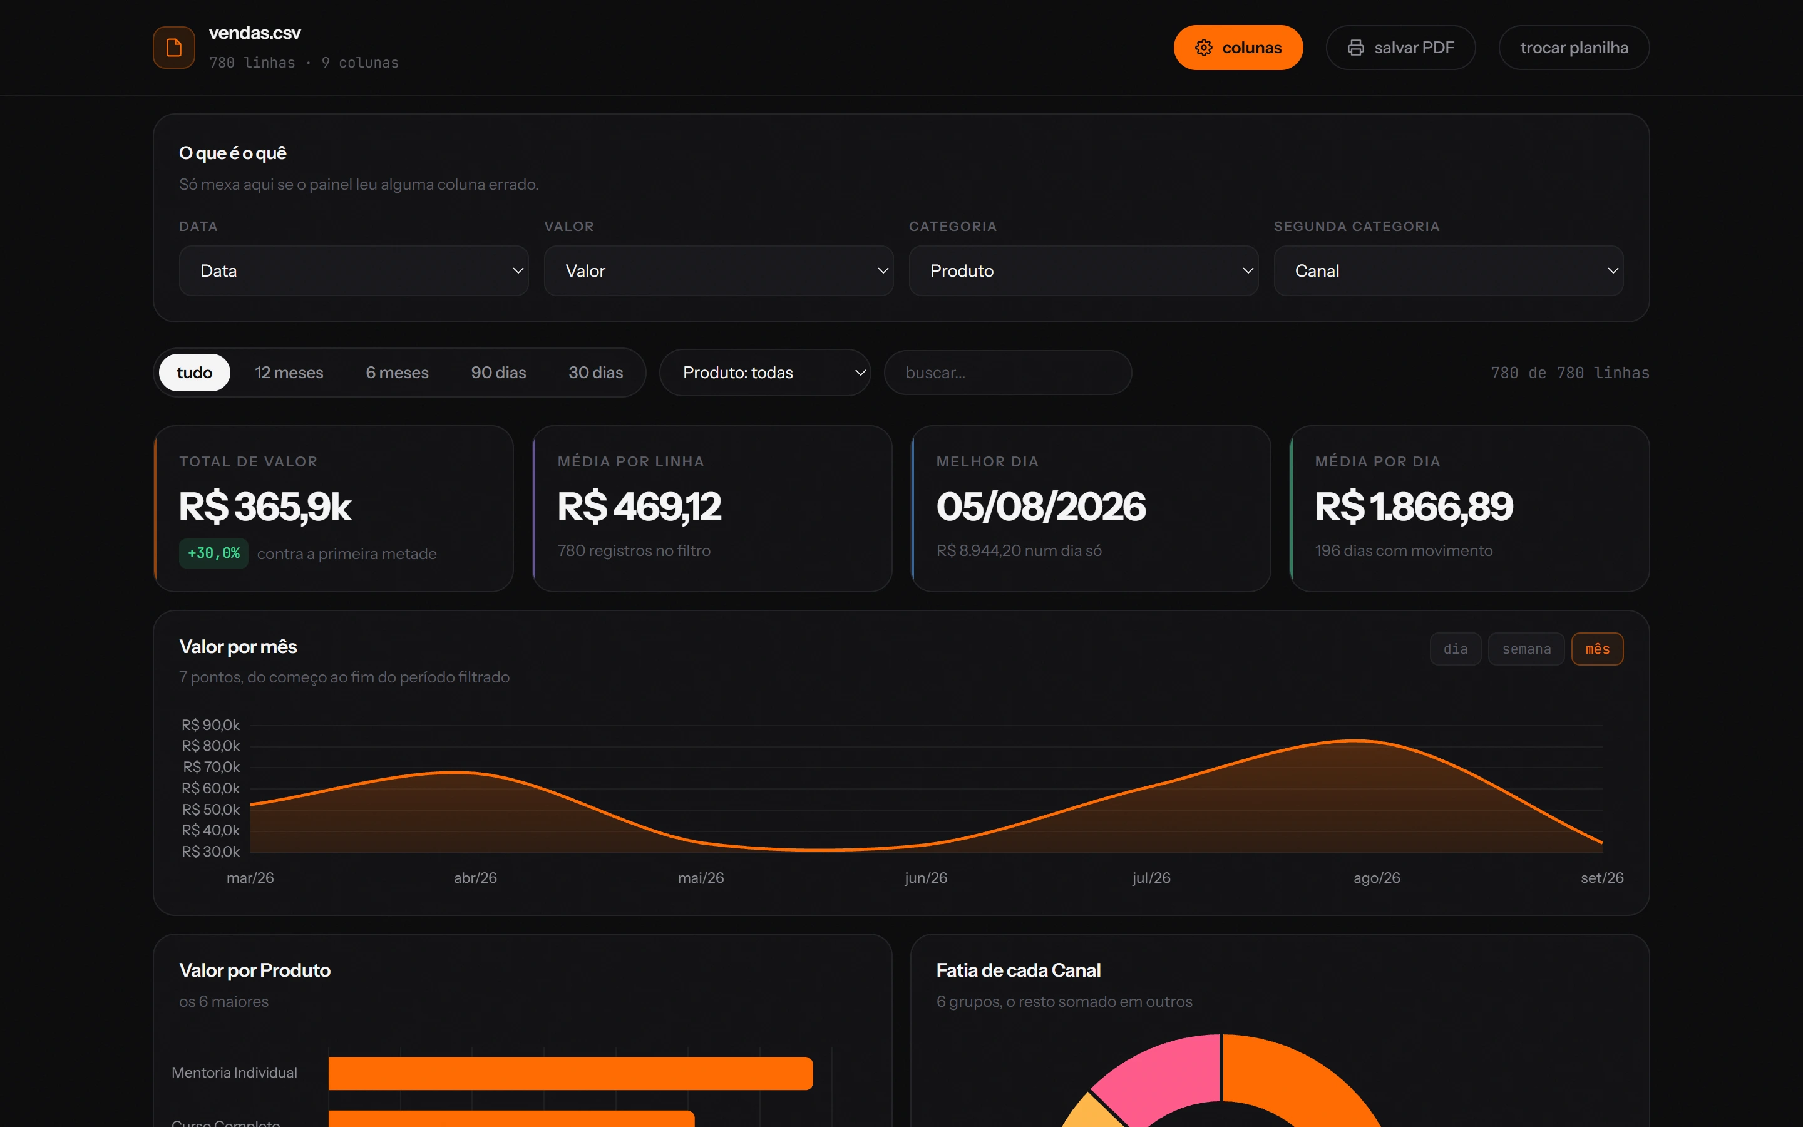Save the dashboard with salvar PDF

(1400, 48)
